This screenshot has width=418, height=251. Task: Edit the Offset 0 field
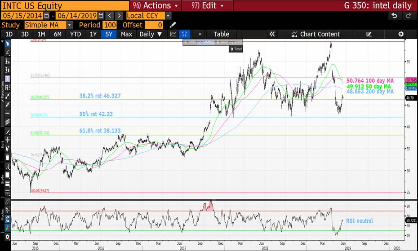pyautogui.click(x=154, y=25)
